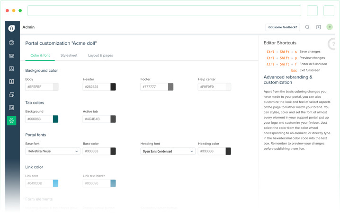The image size is (340, 213).
Task: Open the solutions book icon in sidebar
Action: [11, 82]
